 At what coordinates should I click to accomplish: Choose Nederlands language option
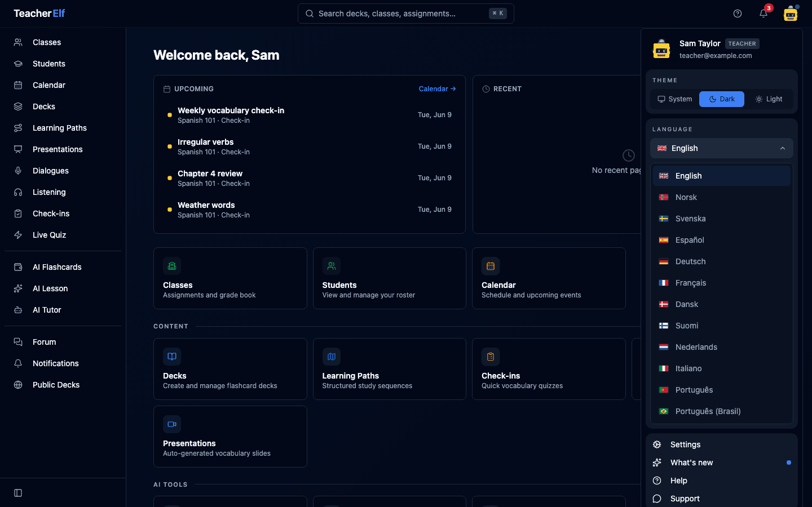[722, 347]
